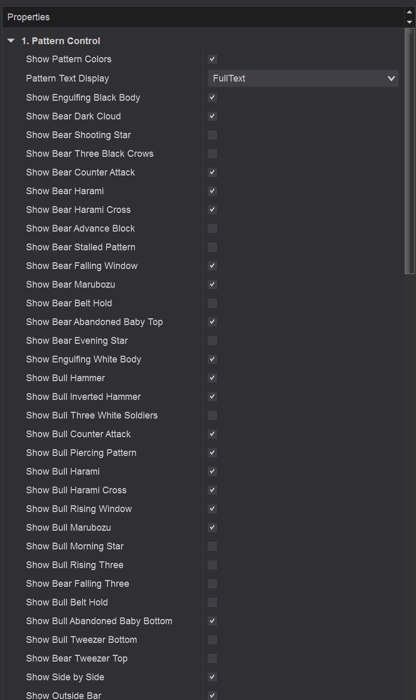Click the scroll up arrow in Properties header
416x700 pixels.
[409, 12]
